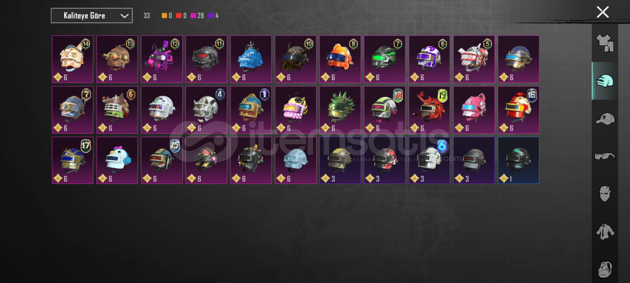Select the red crab helmet with badge 19
Image resolution: width=630 pixels, height=283 pixels.
tap(429, 110)
